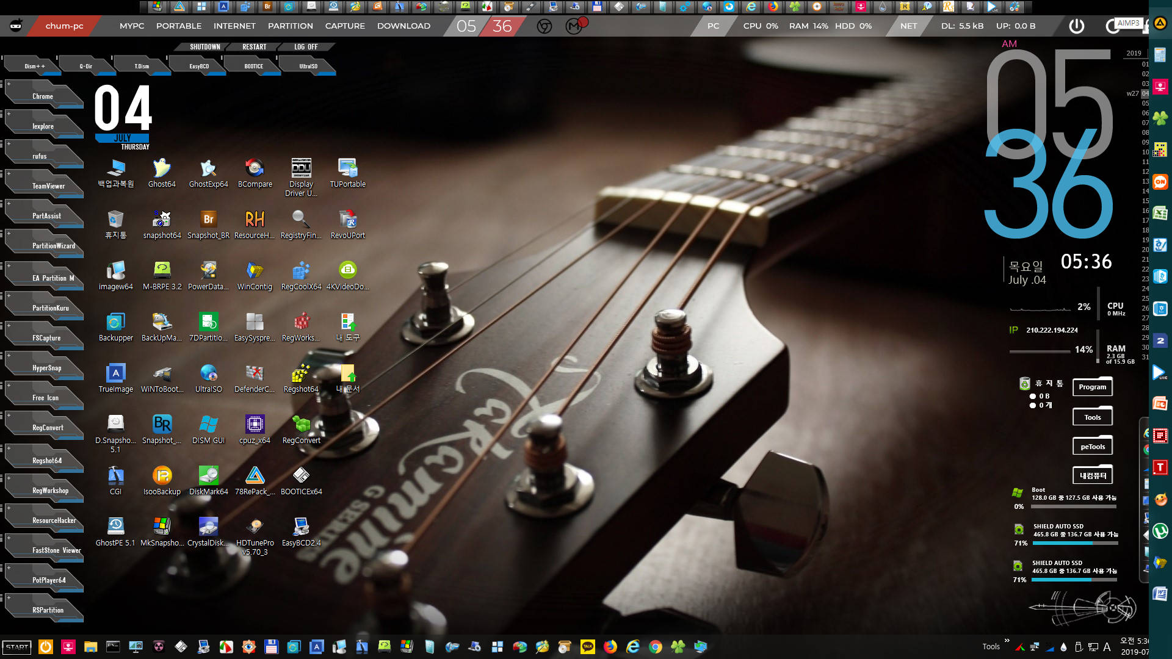Image resolution: width=1172 pixels, height=659 pixels.
Task: Expand the taskbar Tools chevron
Action: (x=1007, y=641)
